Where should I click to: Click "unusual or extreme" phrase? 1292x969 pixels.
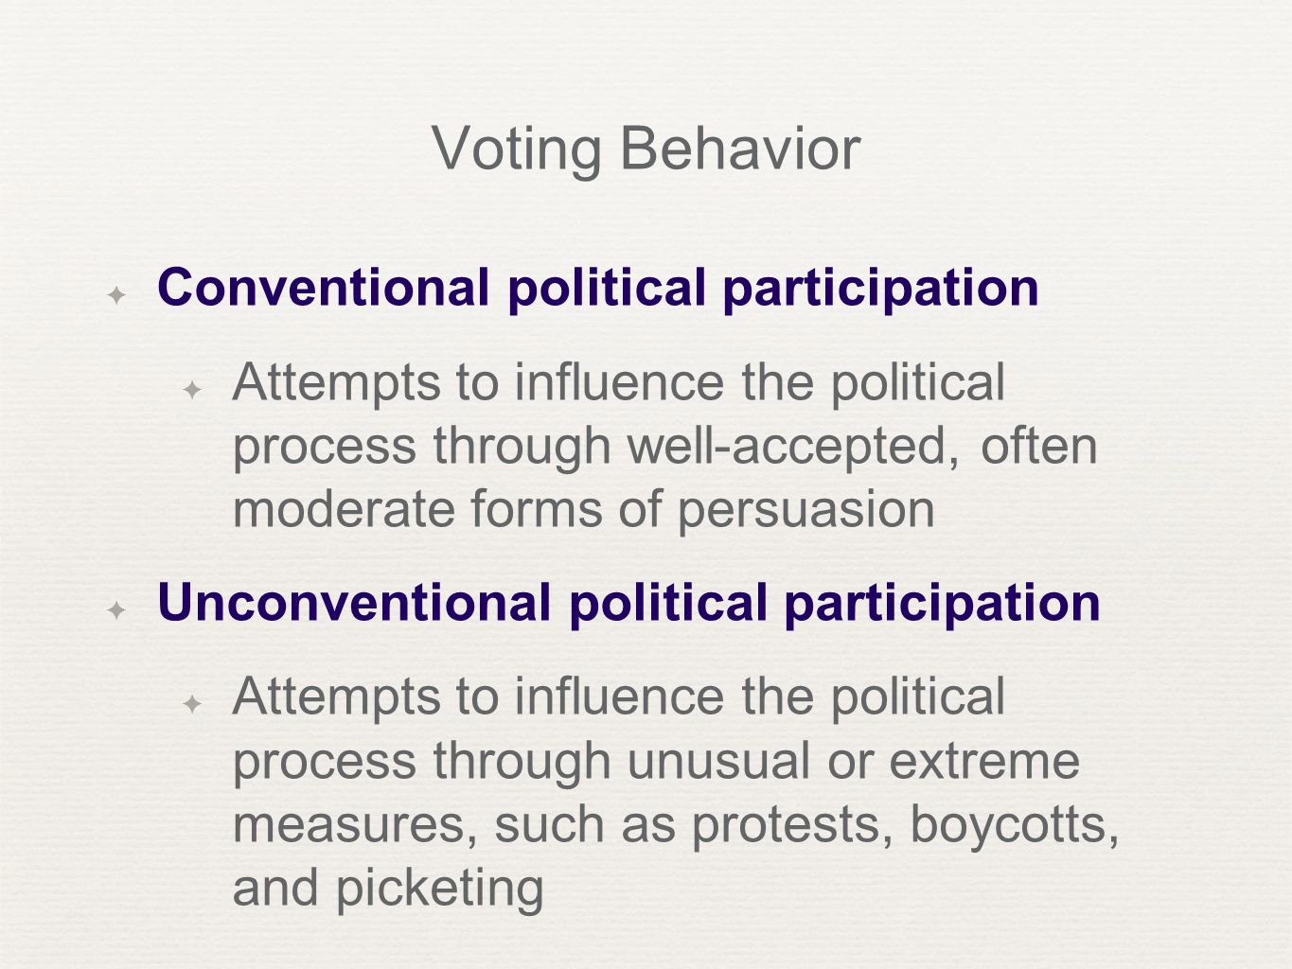tap(853, 761)
